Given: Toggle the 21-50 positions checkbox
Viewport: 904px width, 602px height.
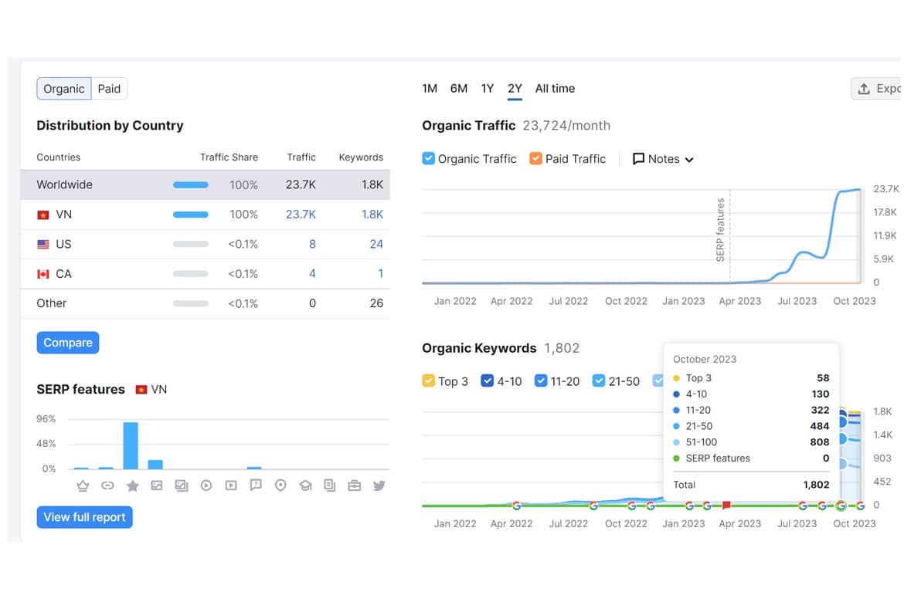Looking at the screenshot, I should 599,380.
